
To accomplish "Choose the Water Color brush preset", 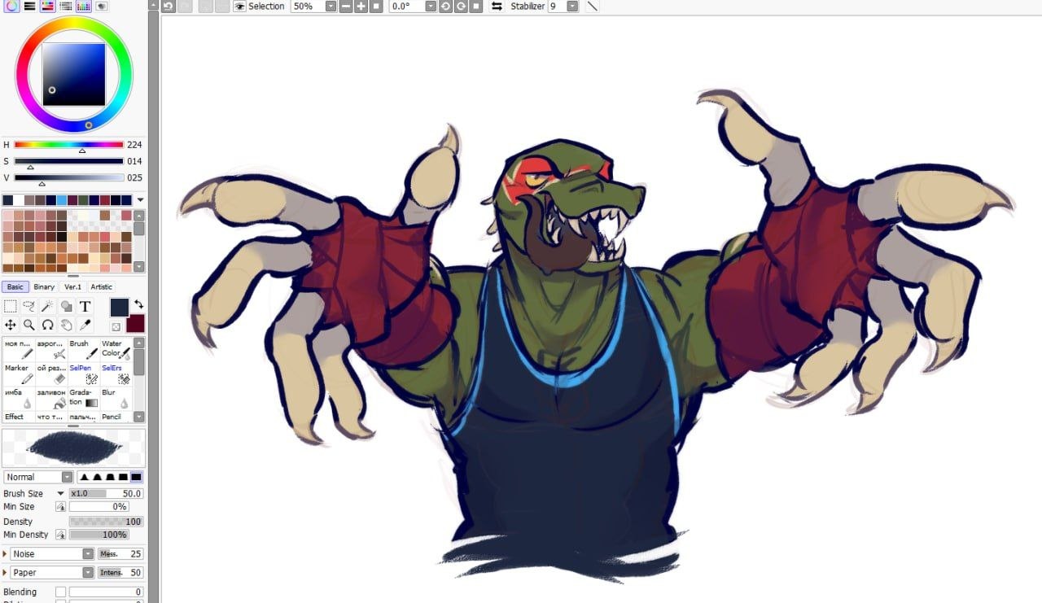I will point(116,349).
